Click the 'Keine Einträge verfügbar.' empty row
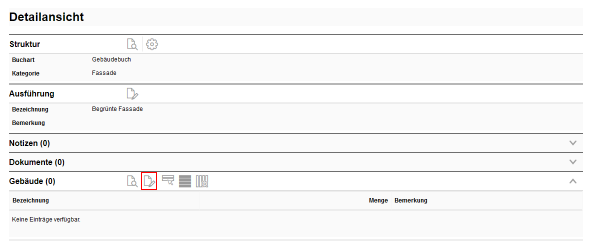This screenshot has width=590, height=242. pyautogui.click(x=46, y=219)
